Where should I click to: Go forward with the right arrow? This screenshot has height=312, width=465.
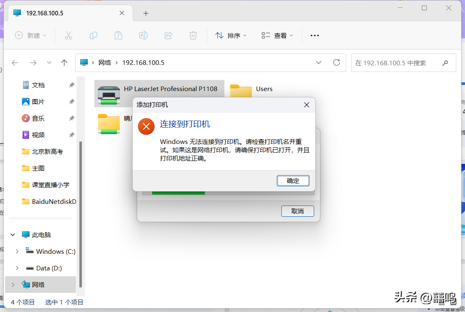click(x=33, y=63)
